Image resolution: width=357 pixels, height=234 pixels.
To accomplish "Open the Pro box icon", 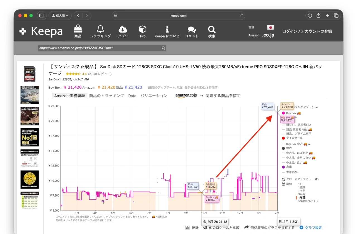I will point(143,29).
